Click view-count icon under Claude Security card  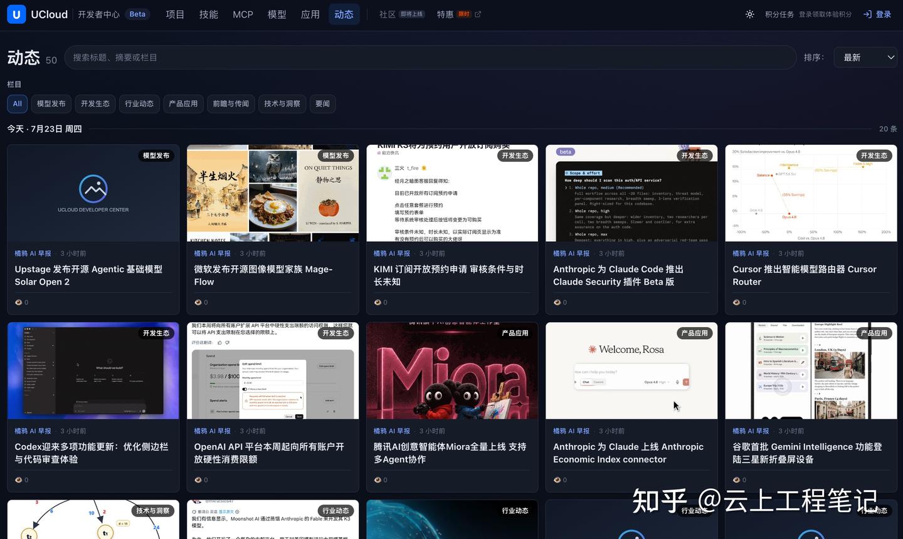pos(557,302)
